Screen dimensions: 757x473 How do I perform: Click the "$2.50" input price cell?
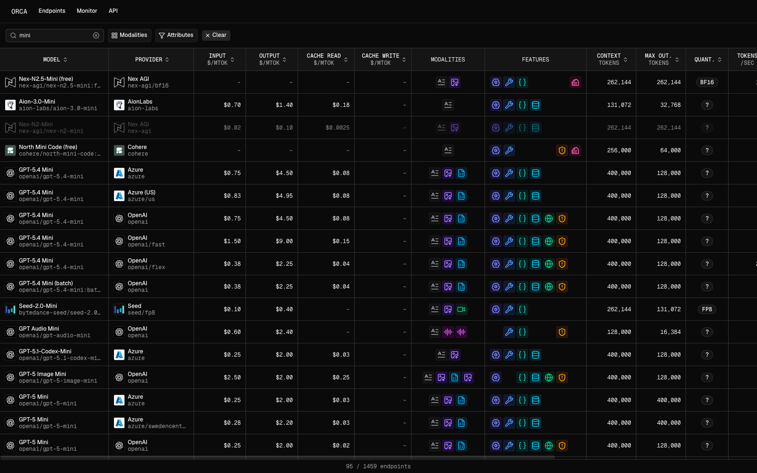[232, 377]
